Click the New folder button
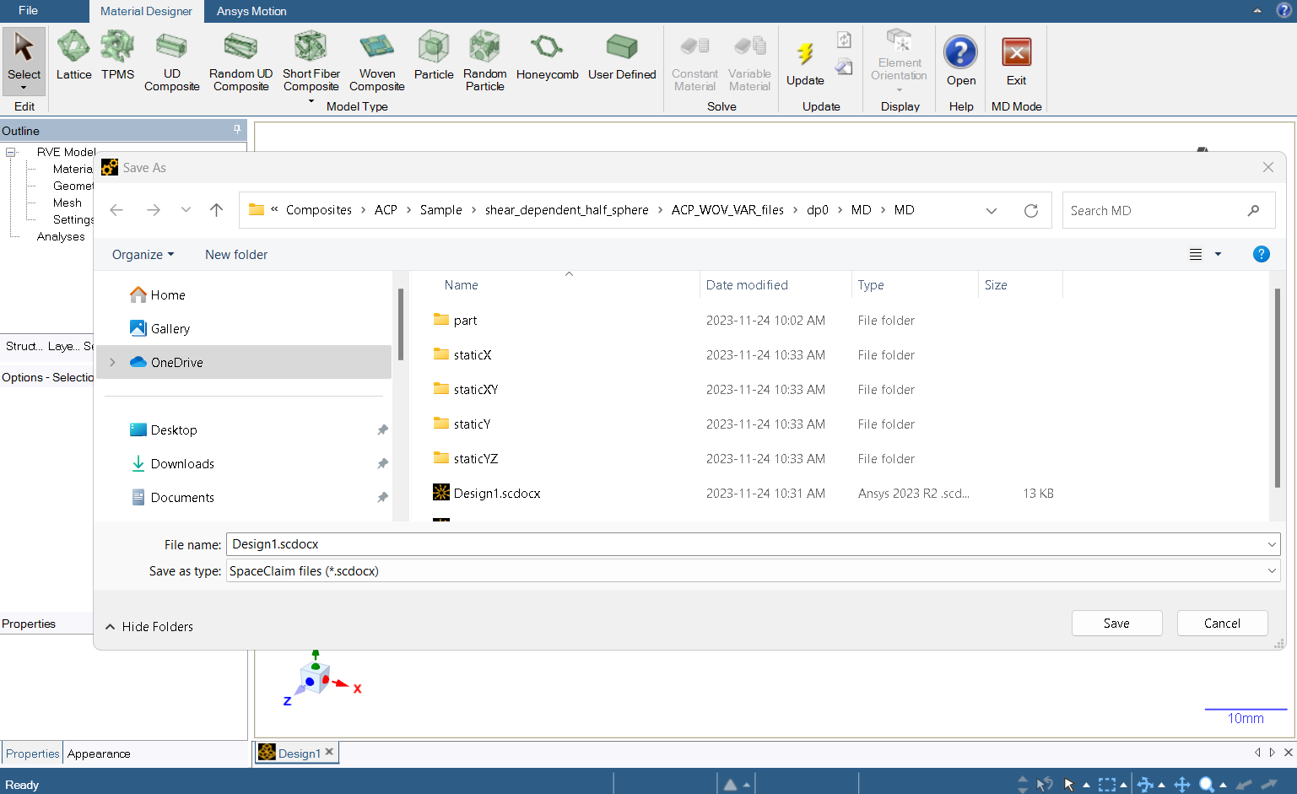 pos(236,255)
